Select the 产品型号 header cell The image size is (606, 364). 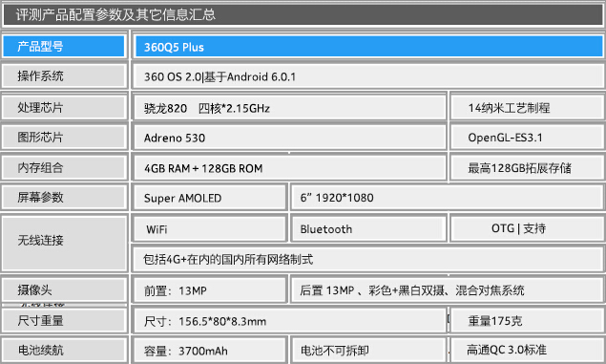[64, 47]
